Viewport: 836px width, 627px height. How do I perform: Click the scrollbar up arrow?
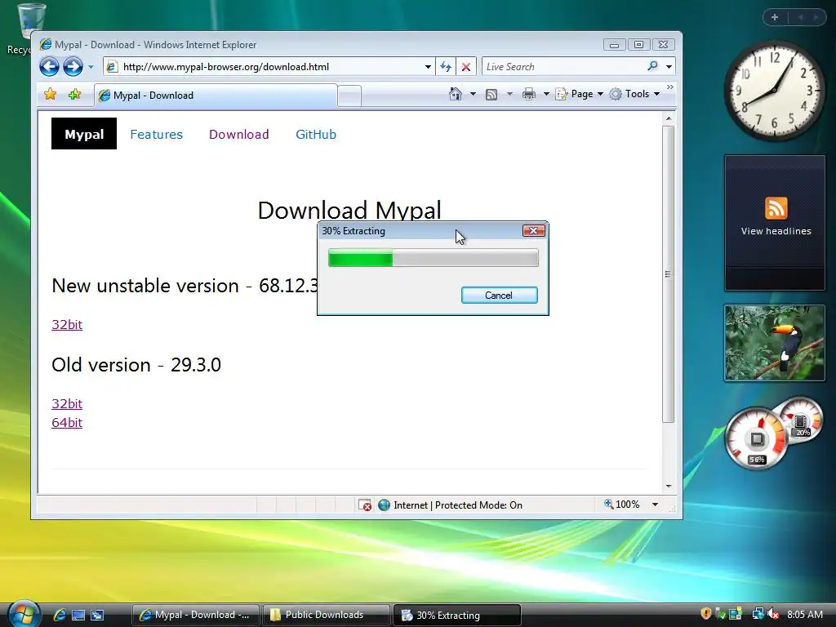tap(669, 118)
